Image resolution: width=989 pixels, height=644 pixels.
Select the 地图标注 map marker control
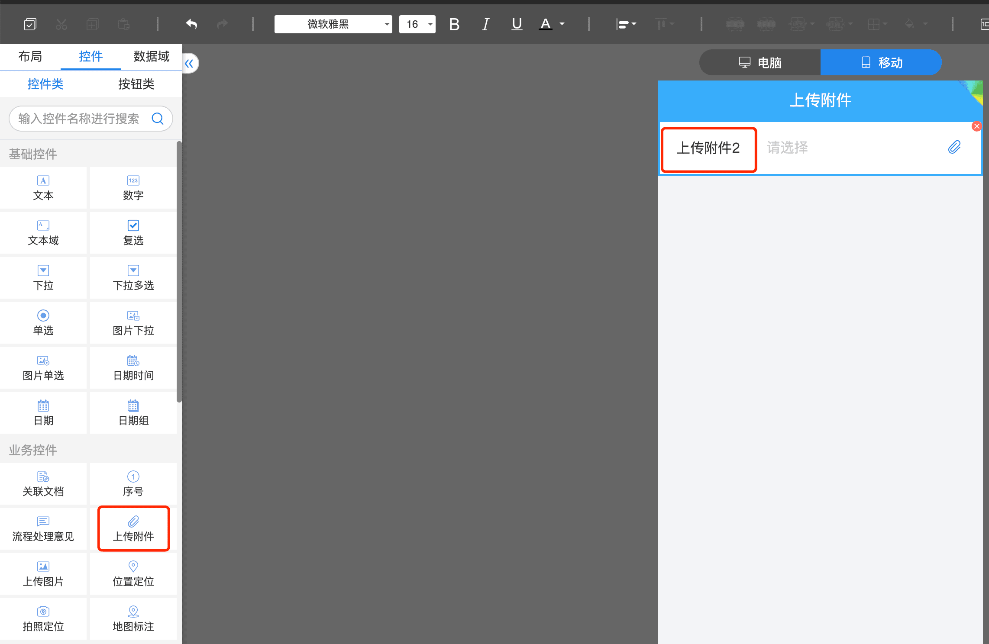pyautogui.click(x=133, y=619)
